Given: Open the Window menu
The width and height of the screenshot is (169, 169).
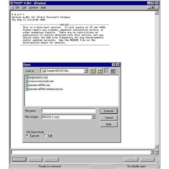Looking at the screenshot, I should tap(33, 8).
